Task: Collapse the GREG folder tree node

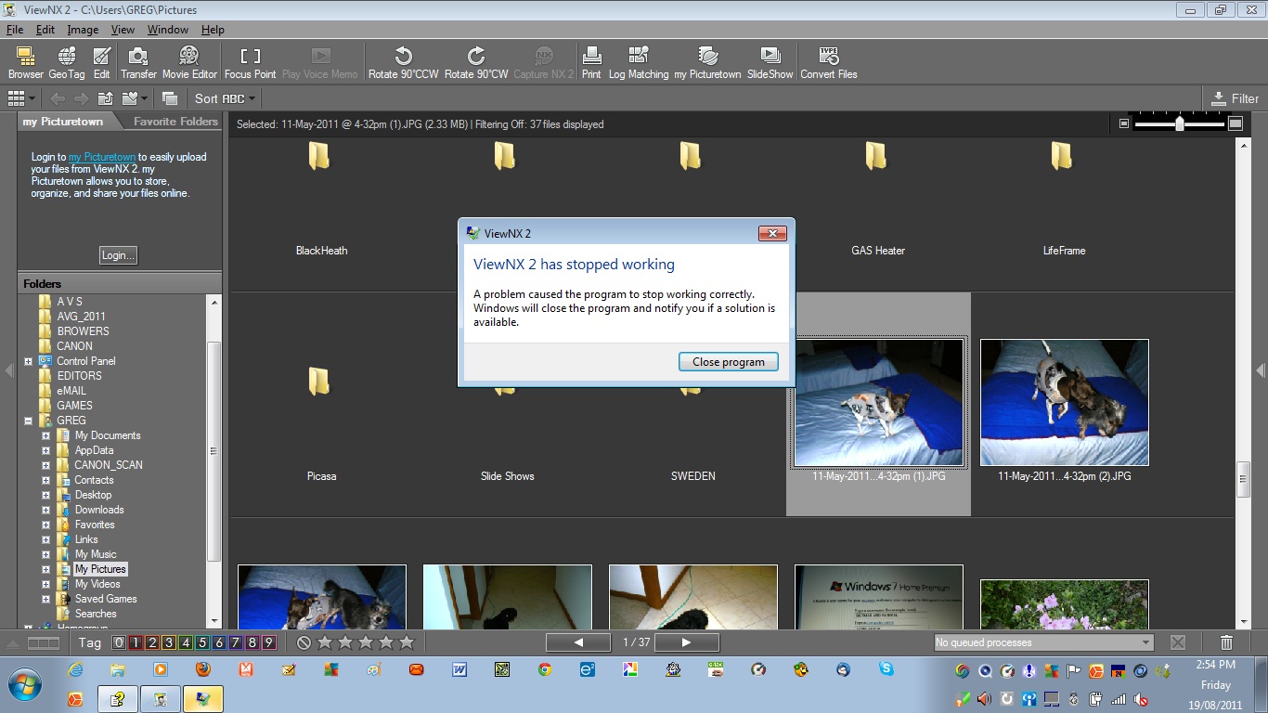Action: 29,421
